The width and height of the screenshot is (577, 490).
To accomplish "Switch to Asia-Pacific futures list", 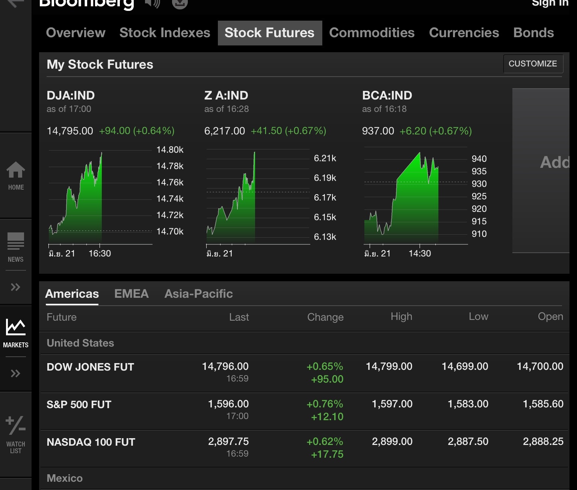I will [198, 294].
